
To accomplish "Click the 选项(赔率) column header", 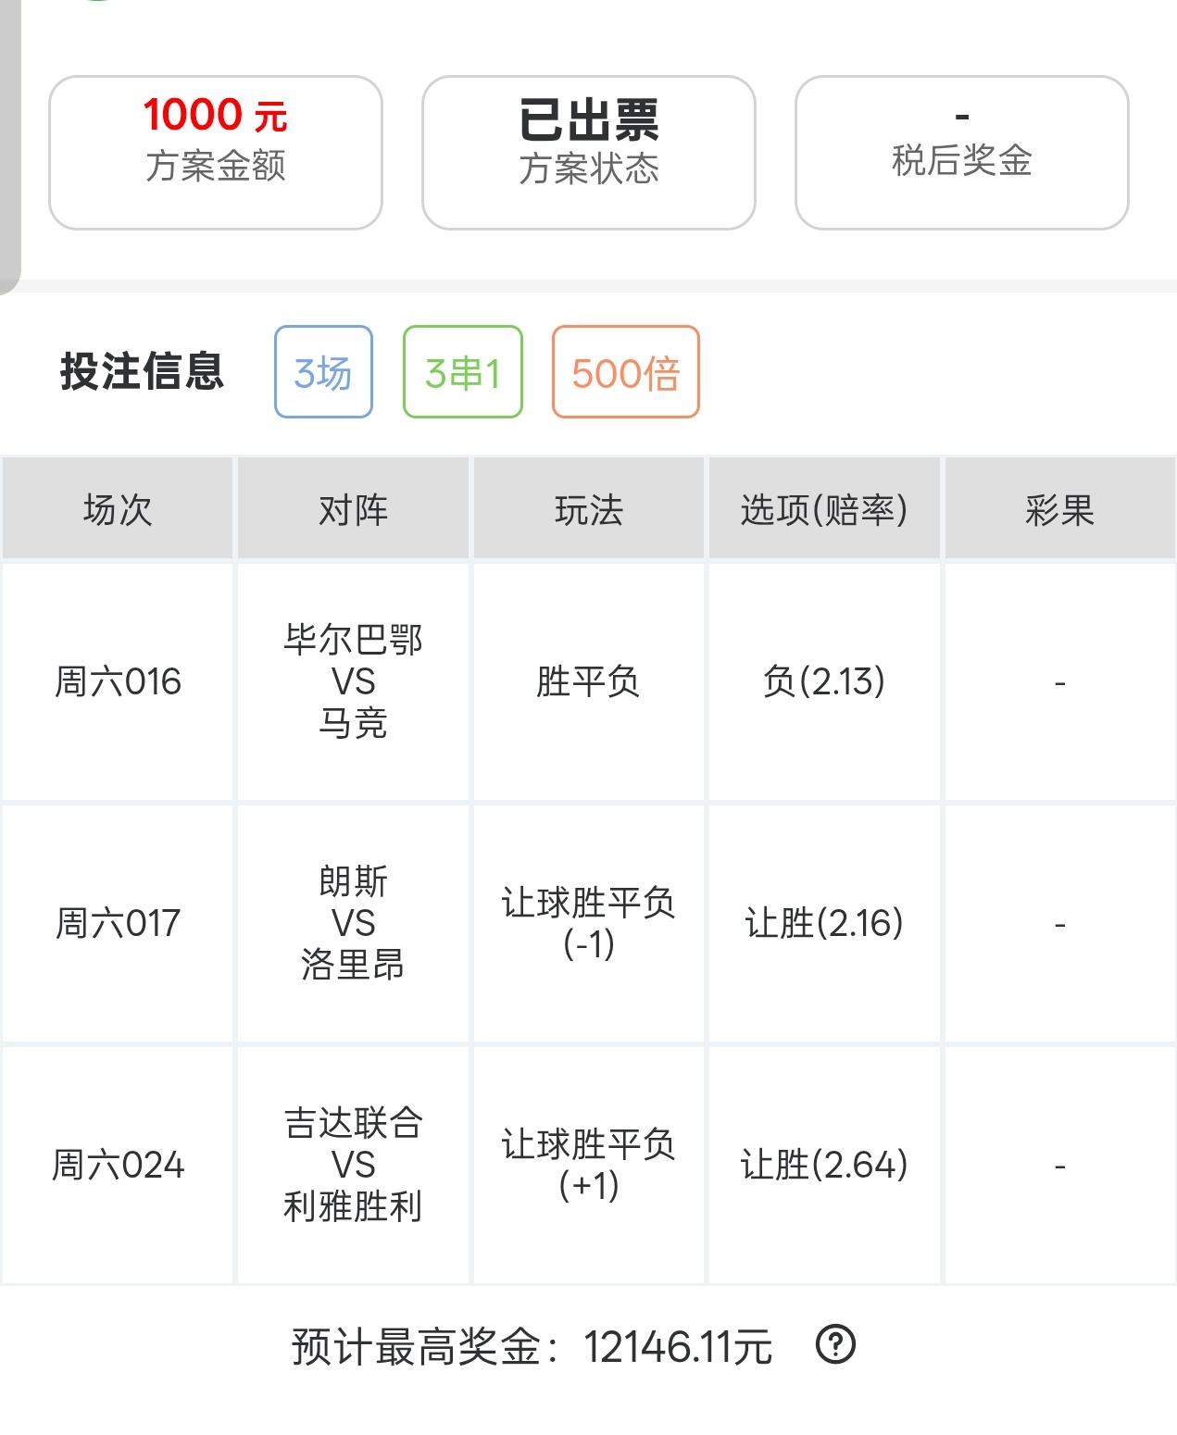I will click(824, 509).
